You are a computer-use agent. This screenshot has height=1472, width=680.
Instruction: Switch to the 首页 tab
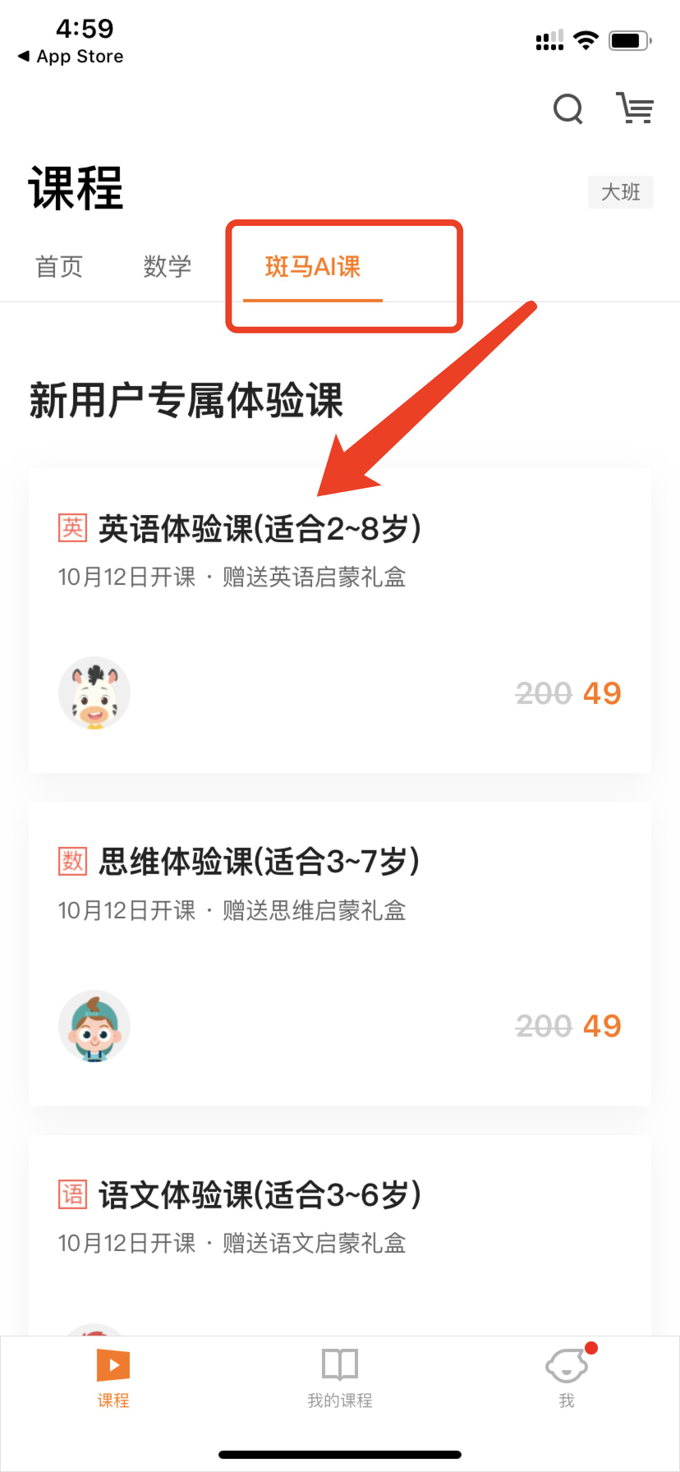59,267
